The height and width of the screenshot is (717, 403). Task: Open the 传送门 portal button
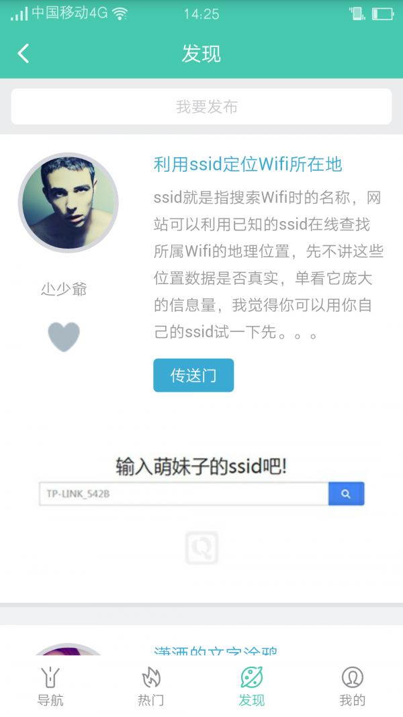pos(193,376)
